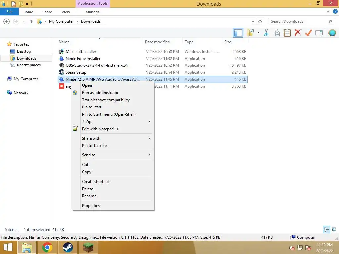Viewport: 339px width, 254px height.
Task: Choose Delete in the context menu
Action: click(x=112, y=189)
